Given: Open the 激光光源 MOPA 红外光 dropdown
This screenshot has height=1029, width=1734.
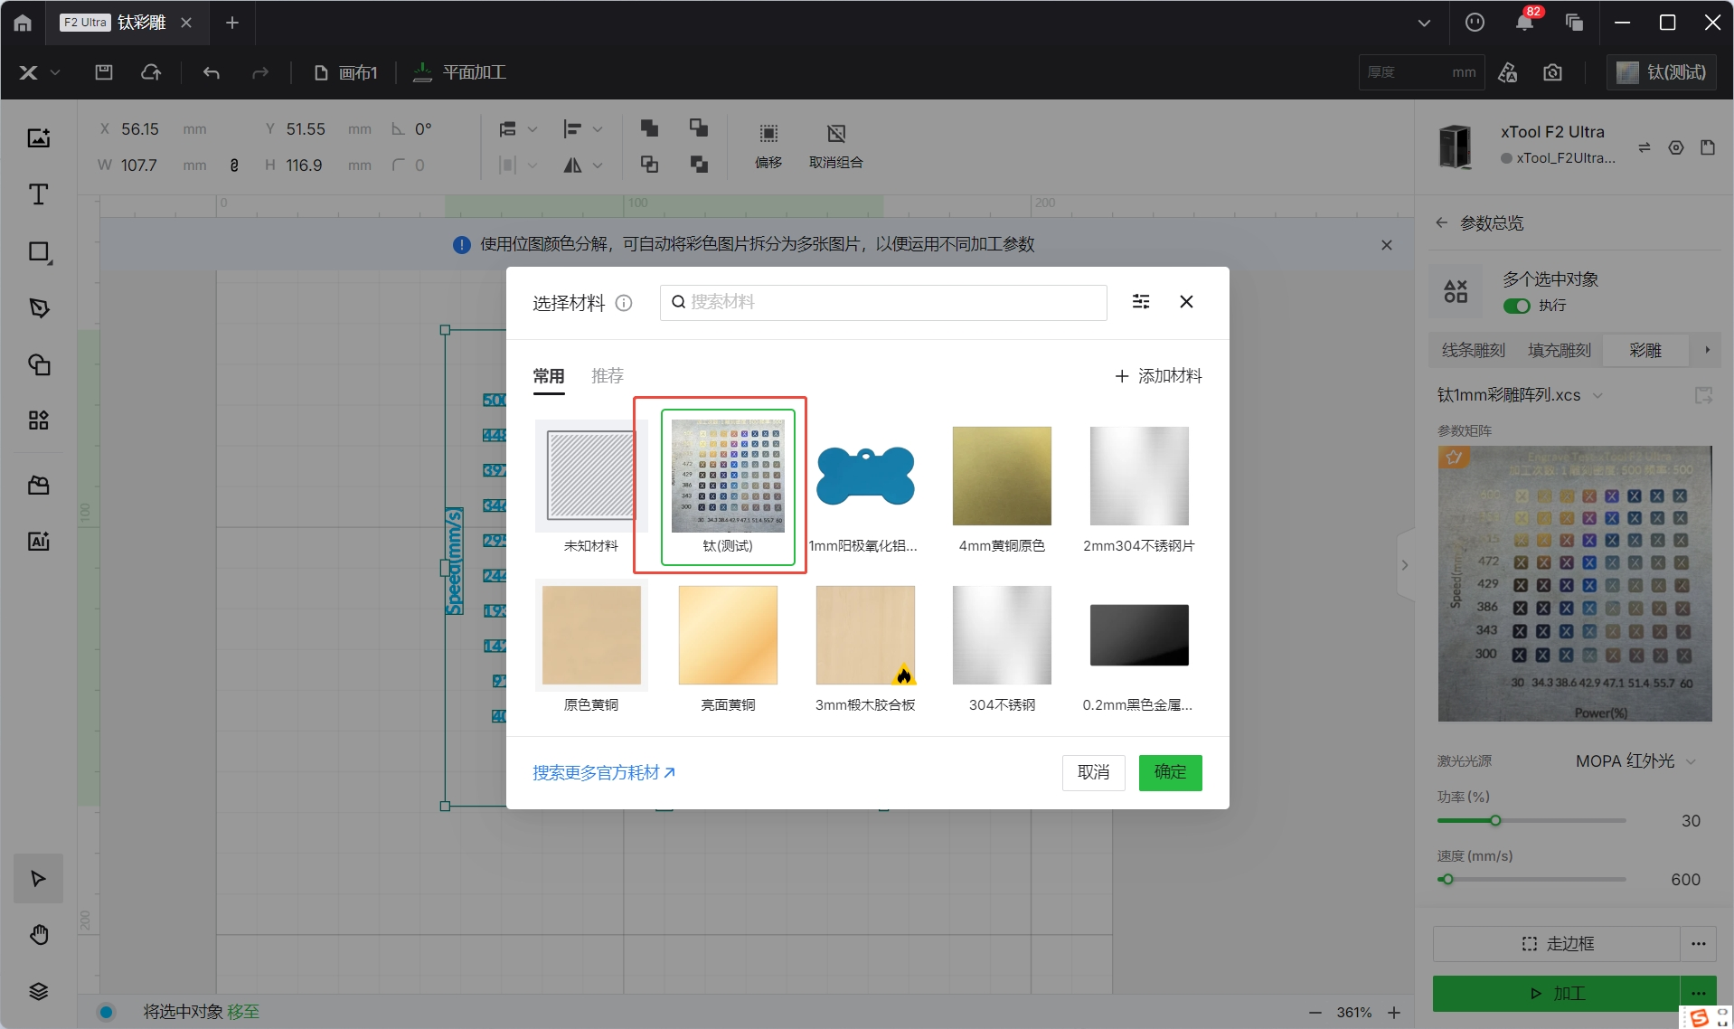Looking at the screenshot, I should (1635, 761).
